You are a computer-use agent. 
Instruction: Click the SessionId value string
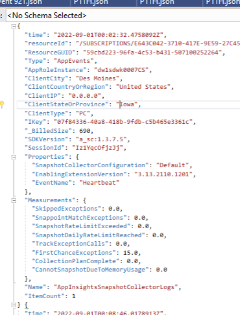click(96, 148)
